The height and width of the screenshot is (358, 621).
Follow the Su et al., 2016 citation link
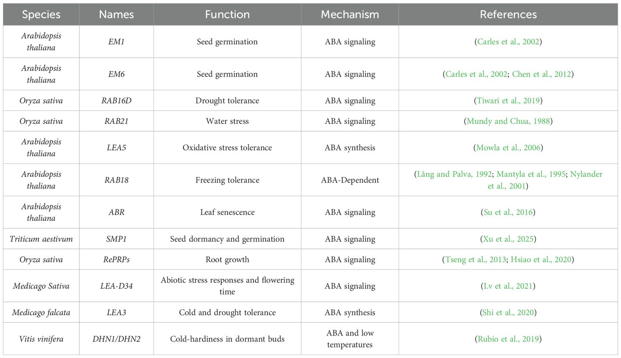coord(508,212)
